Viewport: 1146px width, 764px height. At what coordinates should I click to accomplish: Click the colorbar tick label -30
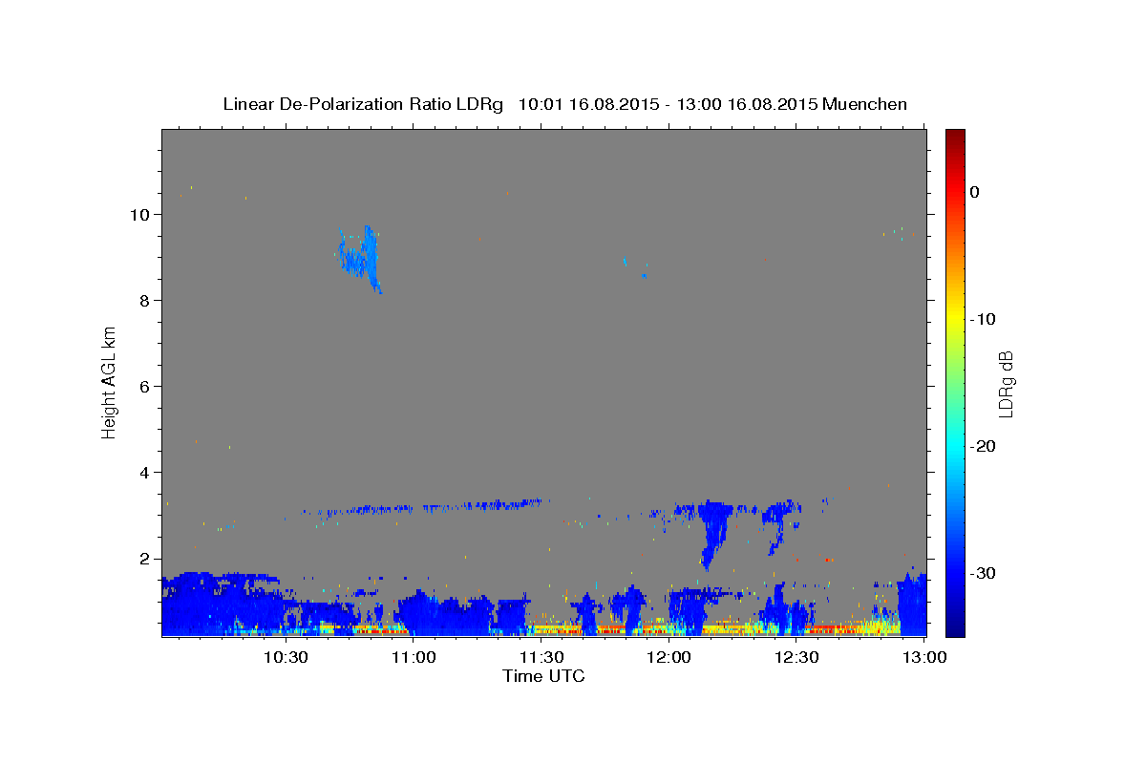pyautogui.click(x=983, y=573)
